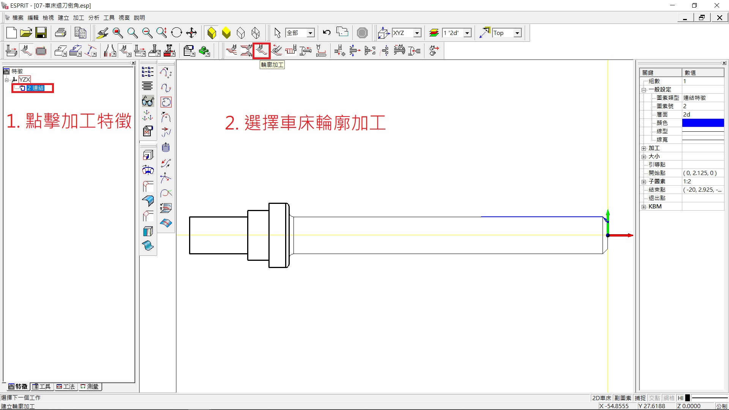The image size is (729, 410).
Task: Switch to the 工具 tab at bottom
Action: point(42,386)
